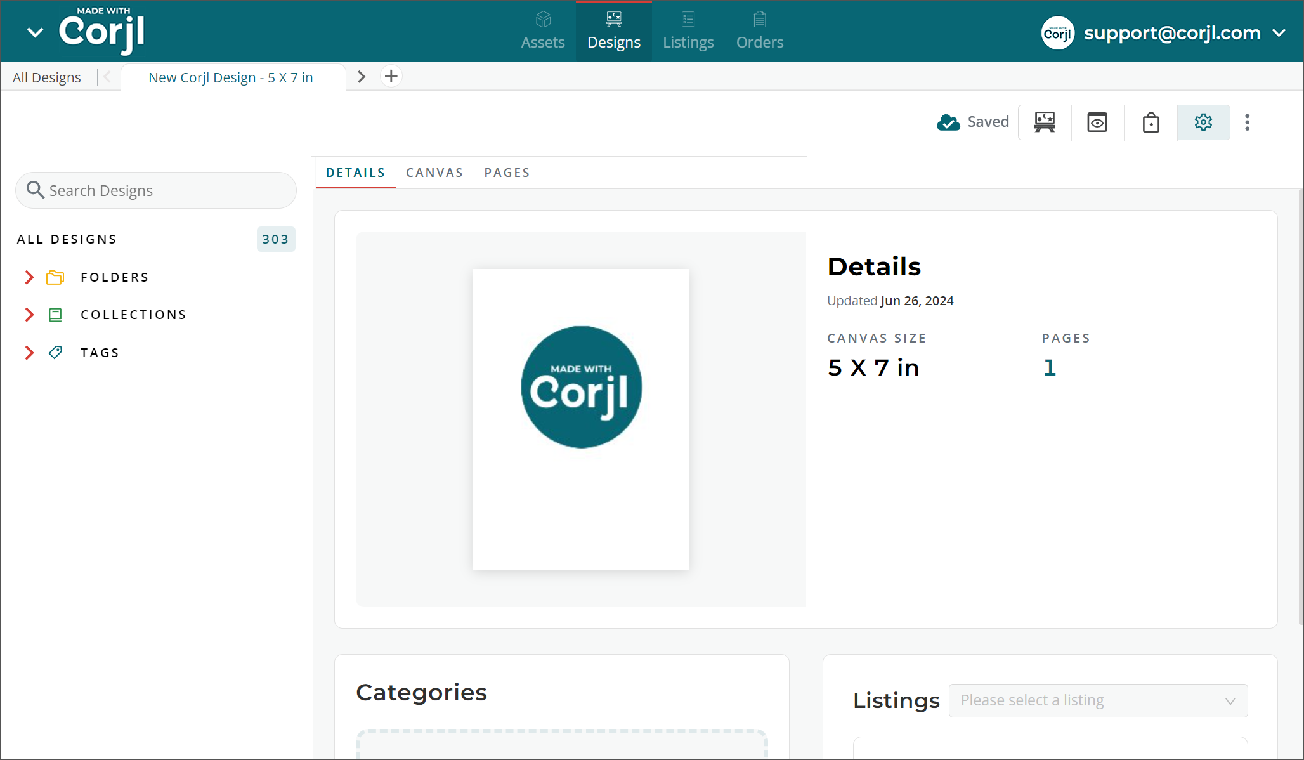Click the Saved cloud status icon

[x=948, y=122]
